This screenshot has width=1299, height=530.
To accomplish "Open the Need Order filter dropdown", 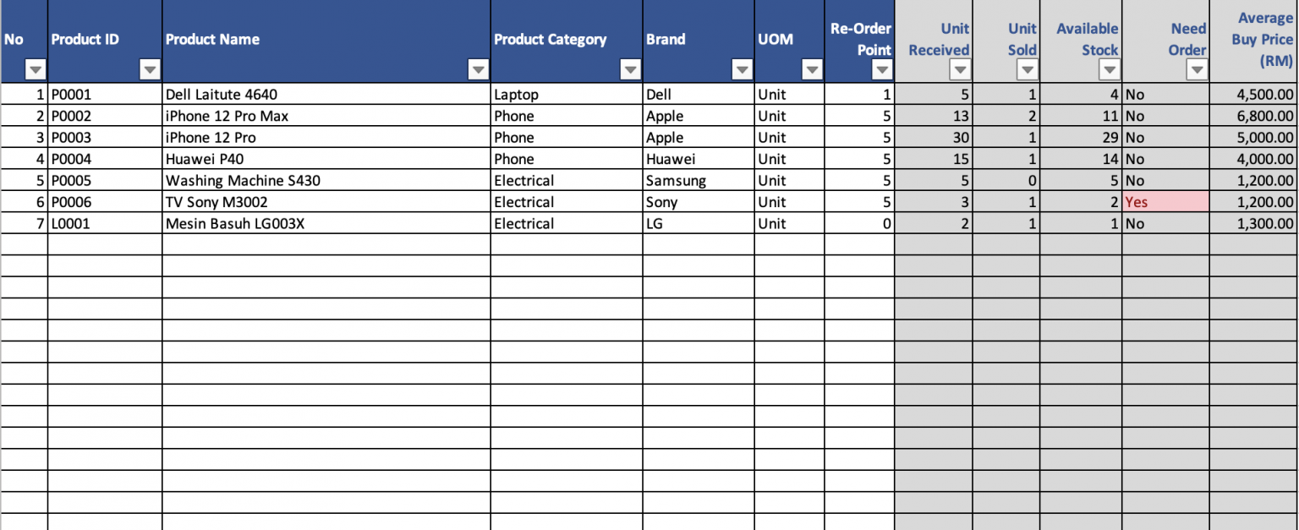I will (x=1197, y=70).
